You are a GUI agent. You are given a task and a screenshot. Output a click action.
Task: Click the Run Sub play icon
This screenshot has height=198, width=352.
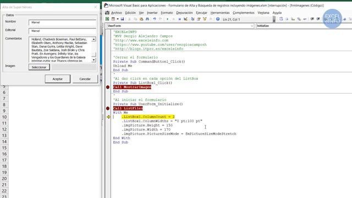pos(167,19)
